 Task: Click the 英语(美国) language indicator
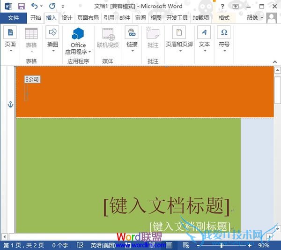[103, 245]
